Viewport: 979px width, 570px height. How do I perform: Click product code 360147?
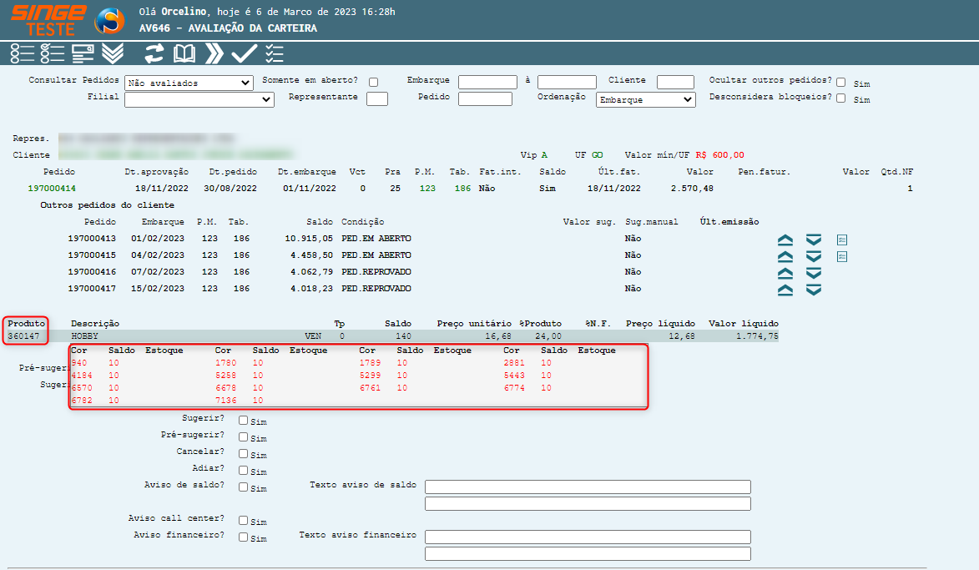click(x=25, y=335)
